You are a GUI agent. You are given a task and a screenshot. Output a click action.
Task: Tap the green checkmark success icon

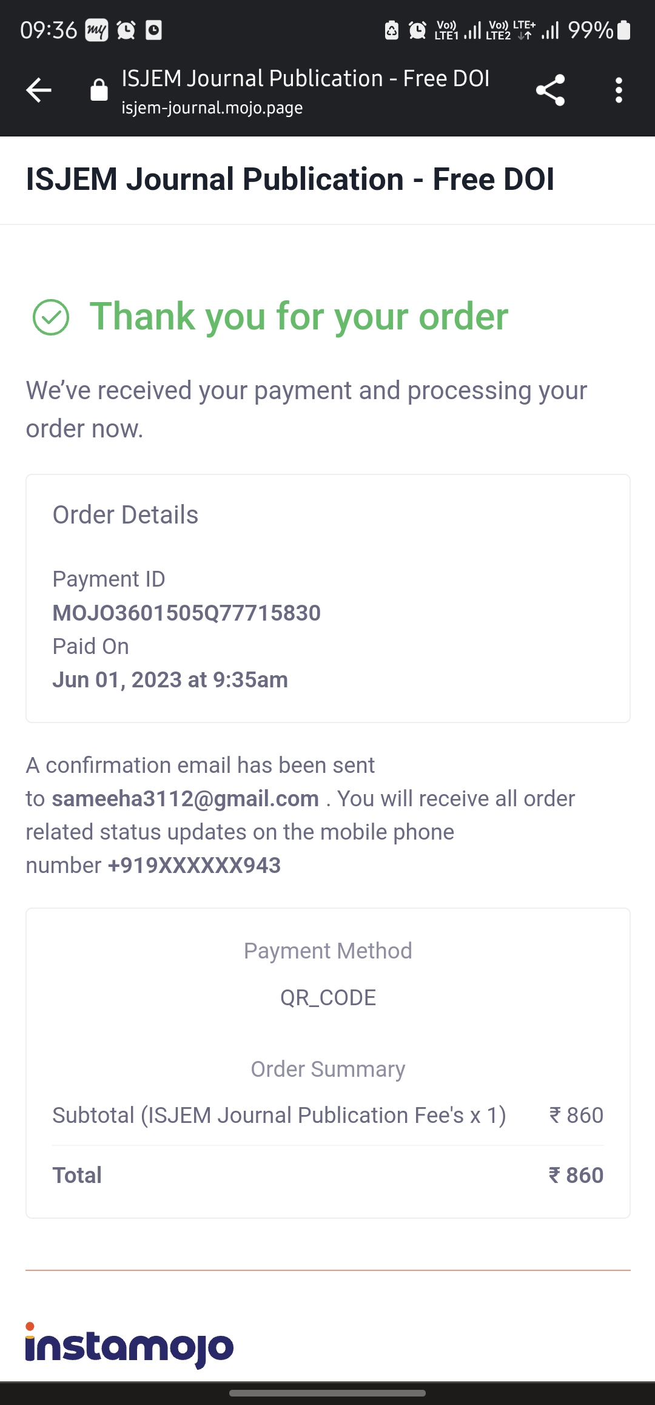click(x=51, y=317)
